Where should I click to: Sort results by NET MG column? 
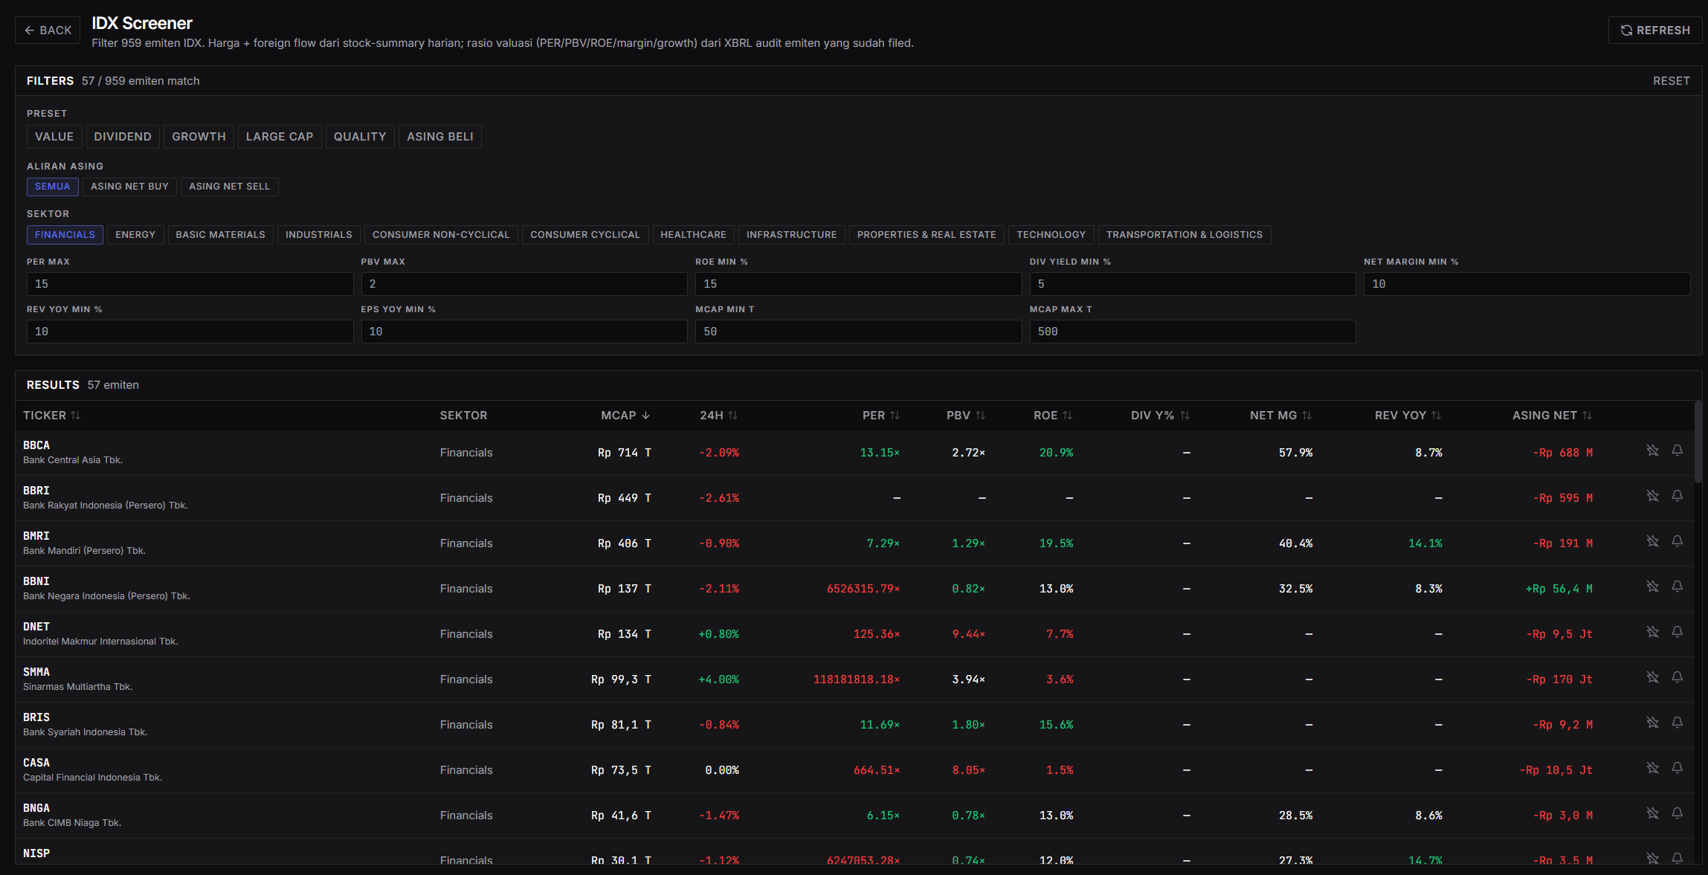(1280, 416)
